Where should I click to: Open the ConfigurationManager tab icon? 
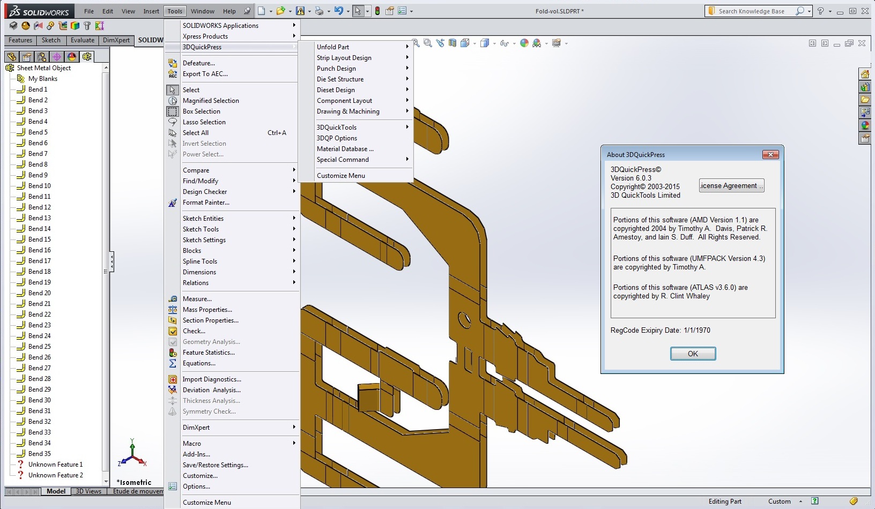42,56
